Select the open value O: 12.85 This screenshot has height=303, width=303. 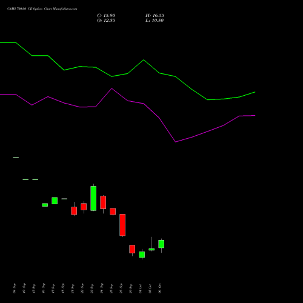(x=106, y=21)
